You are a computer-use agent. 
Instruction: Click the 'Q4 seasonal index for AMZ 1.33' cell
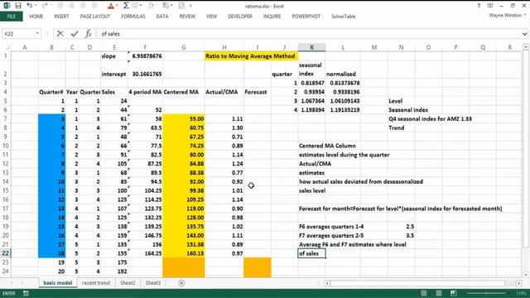tap(430, 118)
